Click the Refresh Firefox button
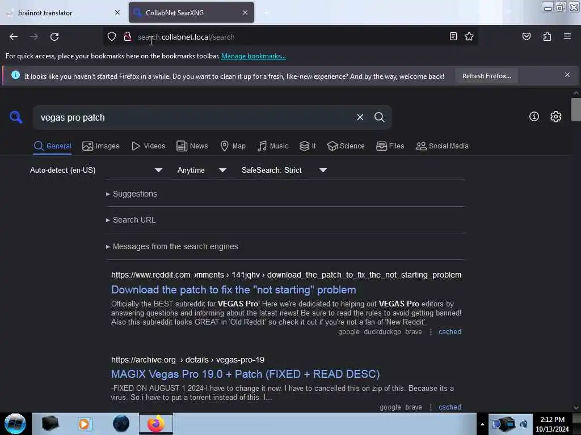581x435 pixels. pyautogui.click(x=486, y=76)
